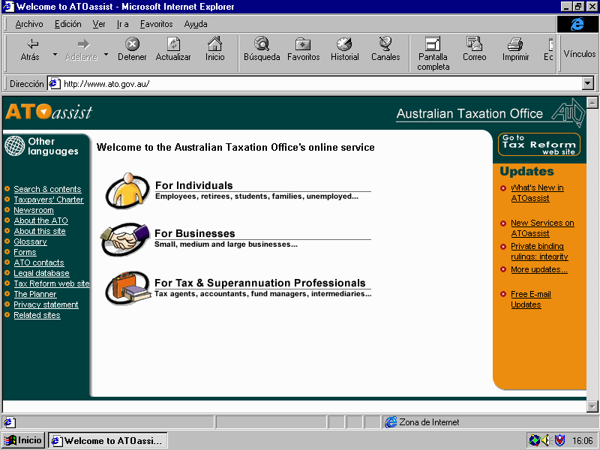Click the shield icon in the system tray

[559, 440]
